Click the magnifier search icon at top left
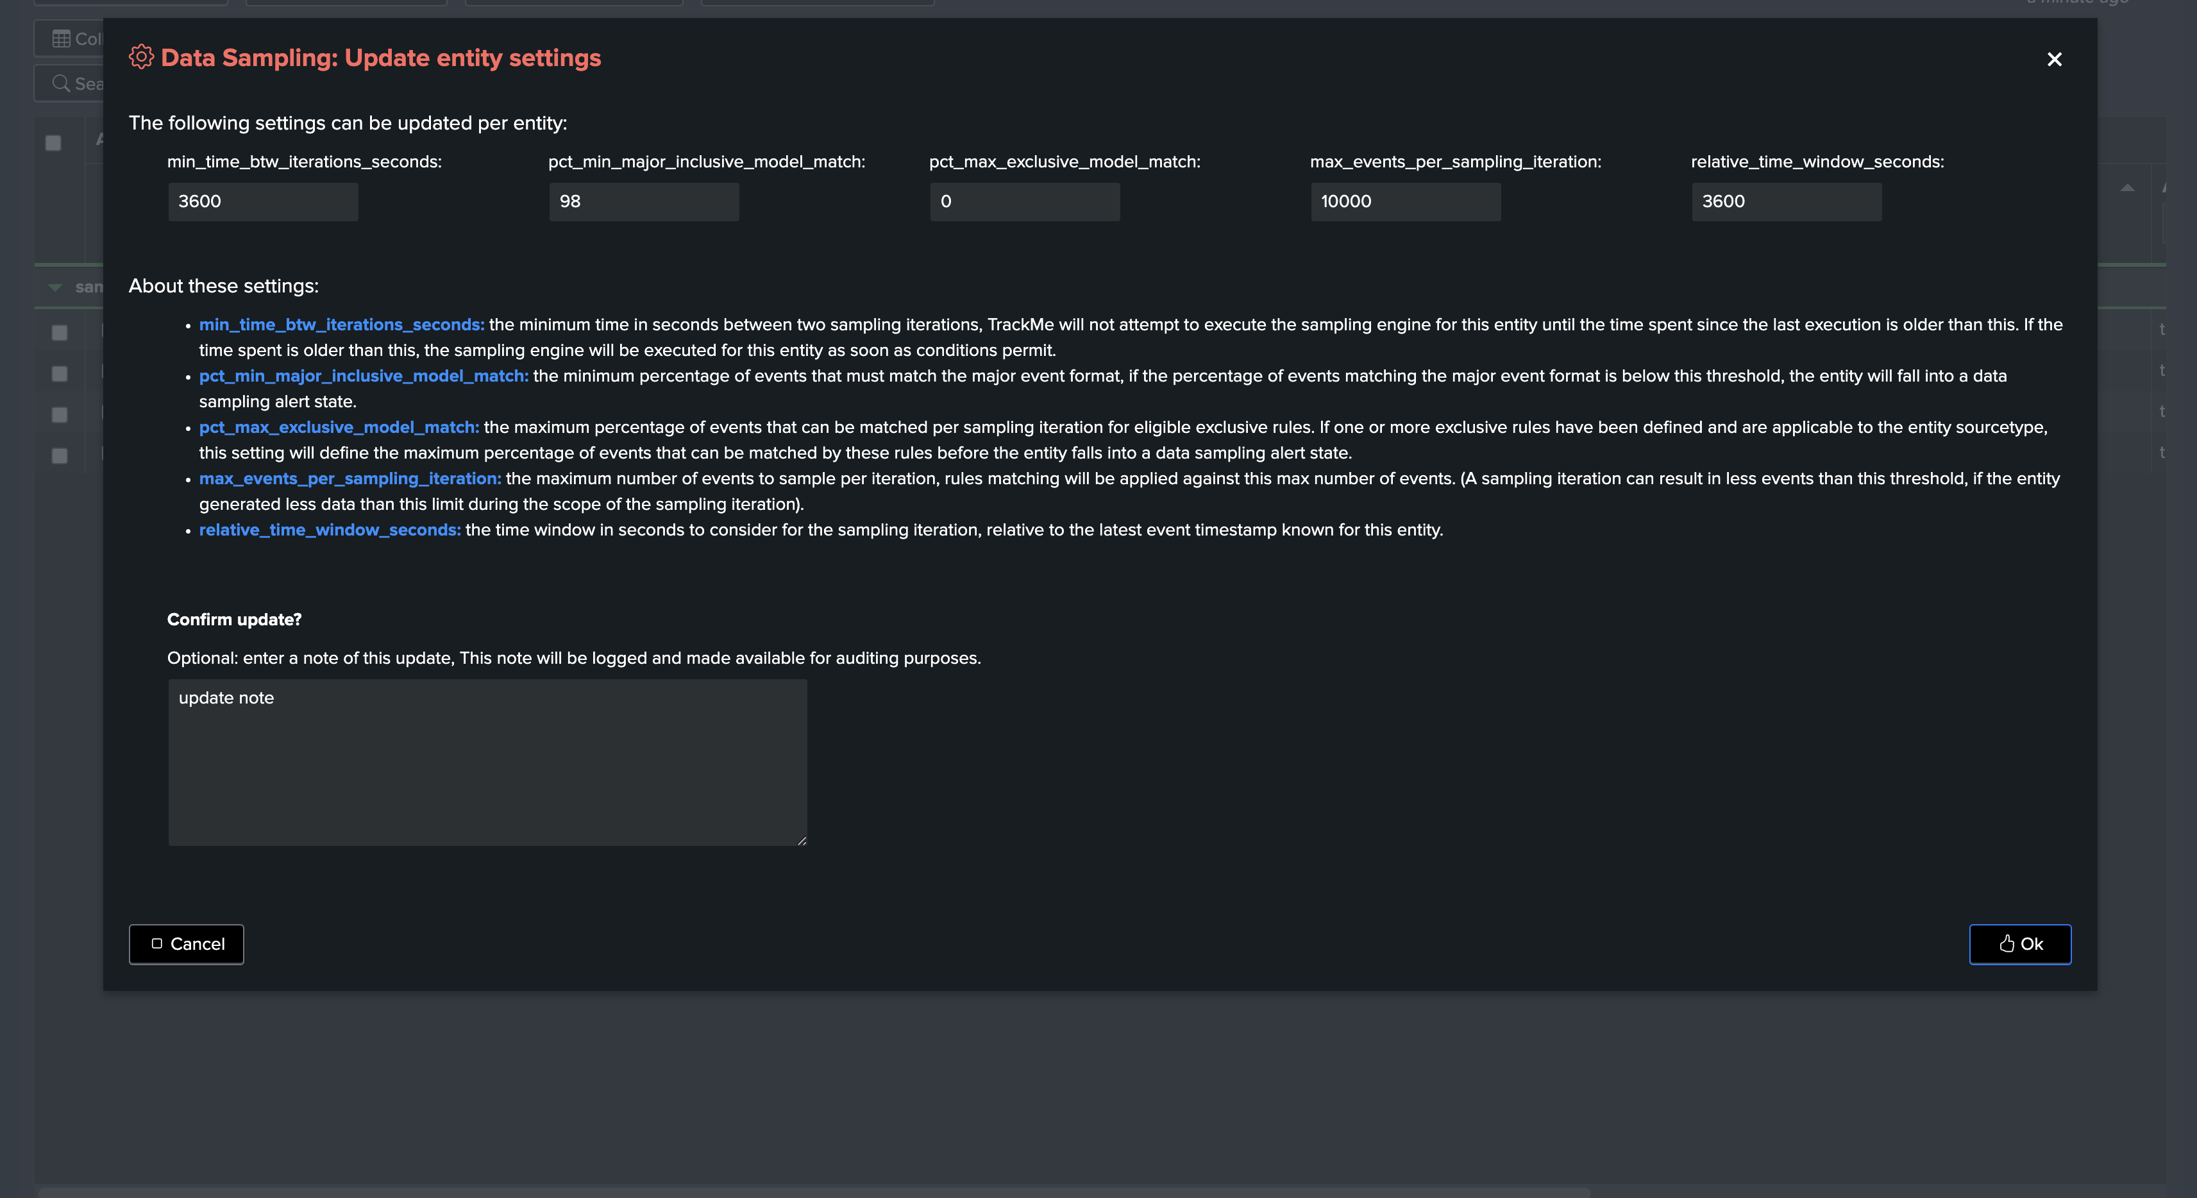 tap(60, 83)
